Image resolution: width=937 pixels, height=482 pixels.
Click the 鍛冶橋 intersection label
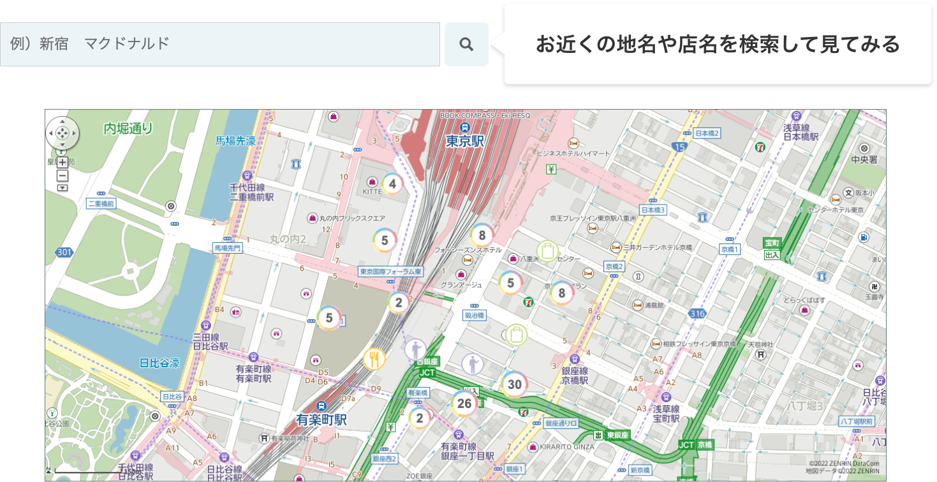[475, 316]
